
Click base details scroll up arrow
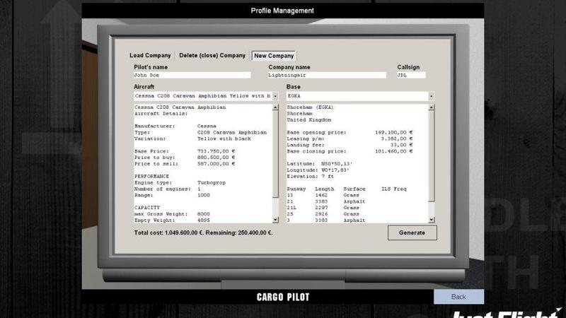(432, 107)
